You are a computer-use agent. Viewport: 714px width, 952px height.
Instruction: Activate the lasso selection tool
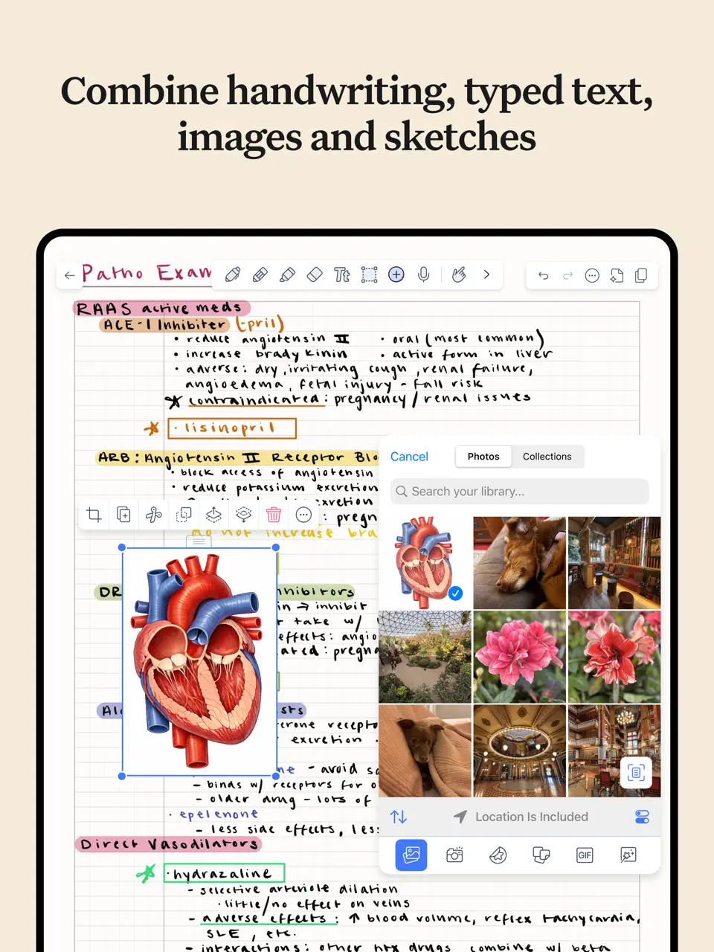(369, 275)
